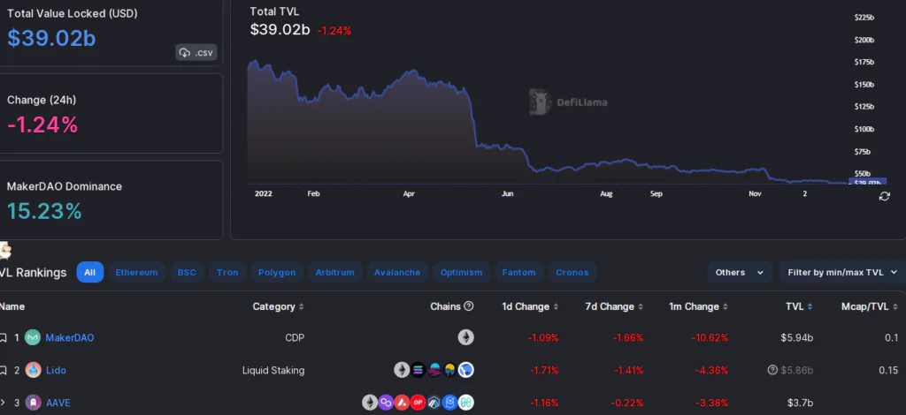
Task: Filter rankings by Fantom chain tab
Action: coord(518,272)
